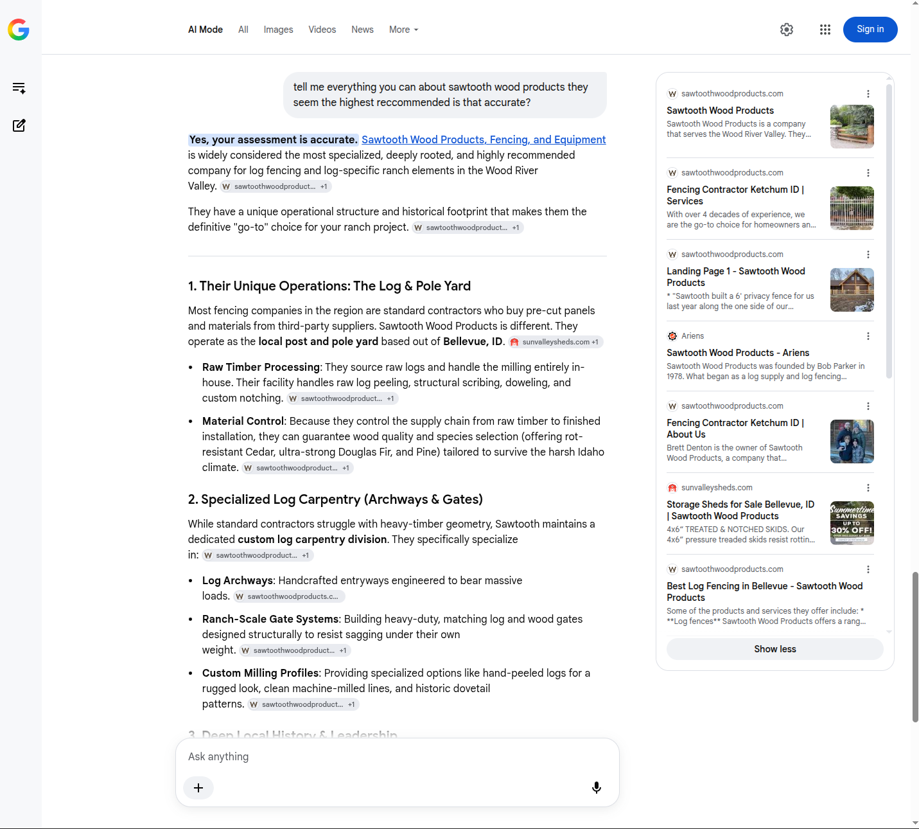The image size is (919, 829).
Task: Open Fencing Contractor Ketchum ID About Us
Action: point(735,429)
